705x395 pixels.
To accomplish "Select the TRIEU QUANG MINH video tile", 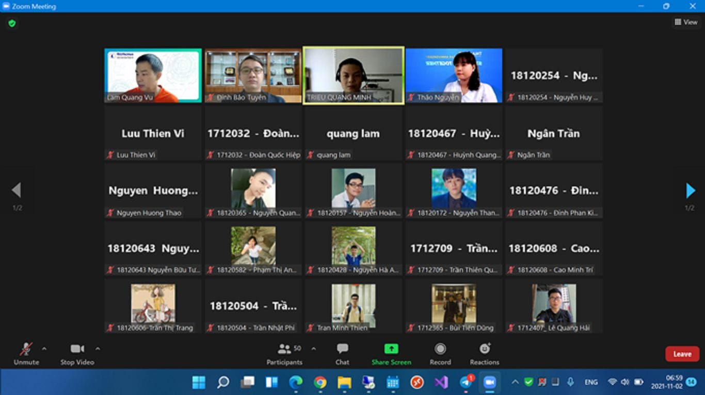I will (354, 75).
